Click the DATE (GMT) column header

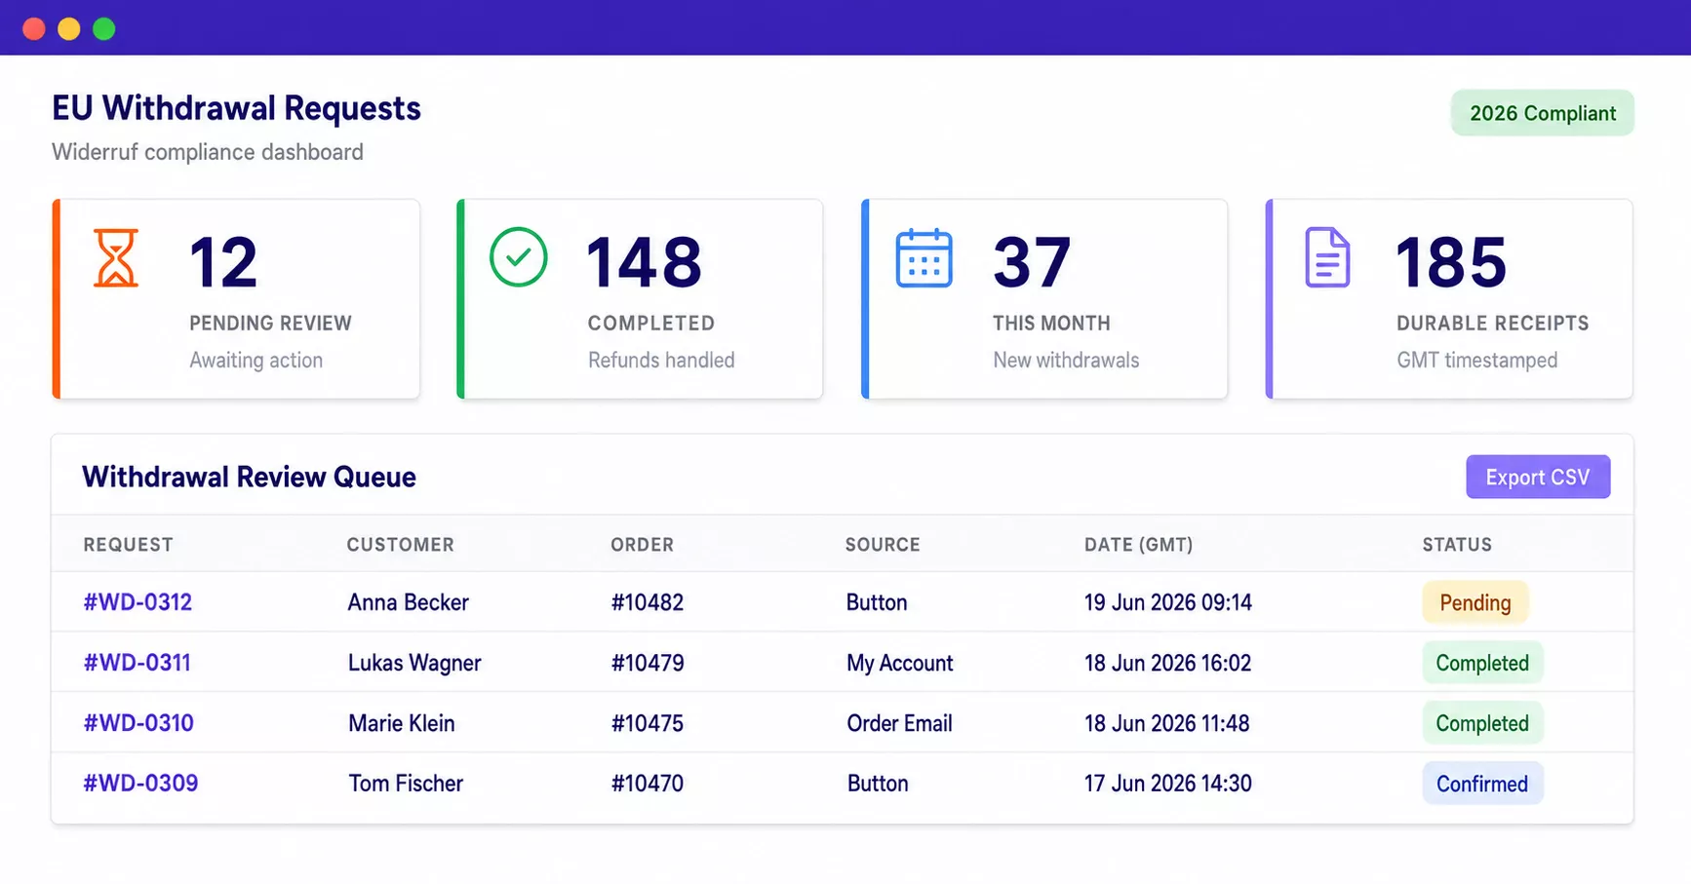tap(1139, 545)
